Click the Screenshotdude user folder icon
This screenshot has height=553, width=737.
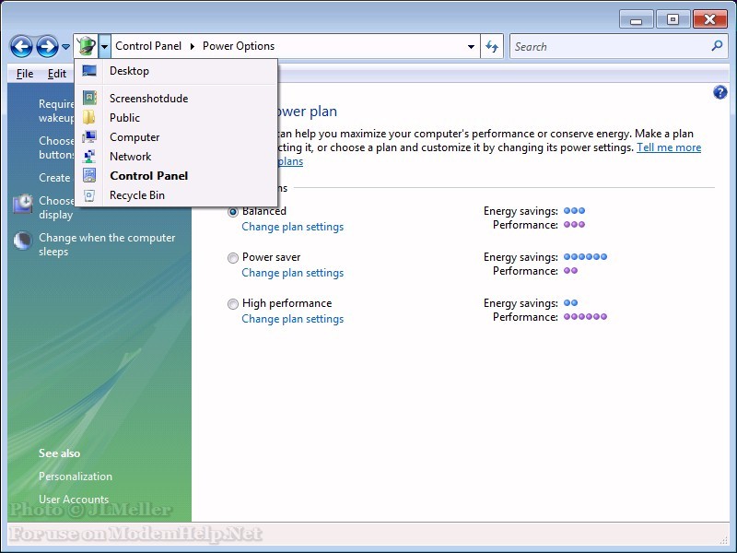(x=89, y=99)
